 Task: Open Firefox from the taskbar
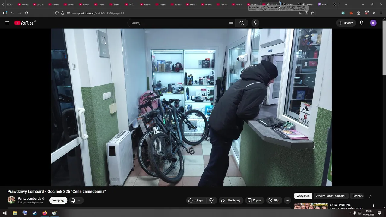(x=45, y=213)
